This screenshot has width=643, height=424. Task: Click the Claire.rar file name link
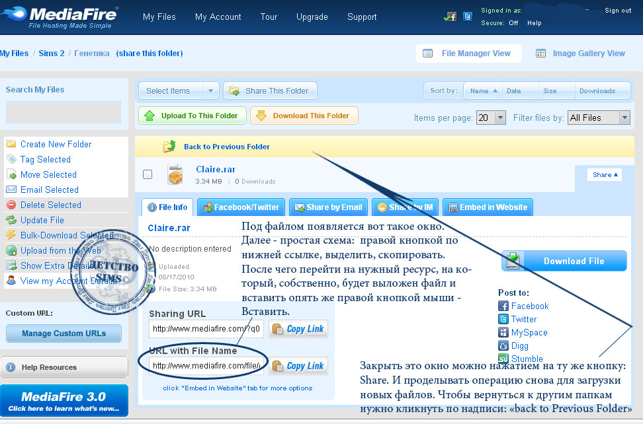pyautogui.click(x=216, y=170)
